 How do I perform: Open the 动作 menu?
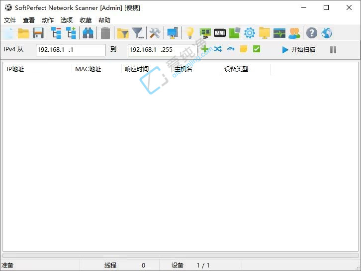(x=48, y=20)
